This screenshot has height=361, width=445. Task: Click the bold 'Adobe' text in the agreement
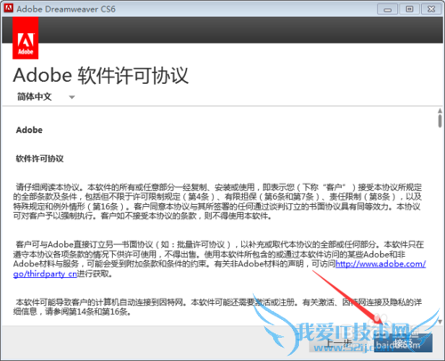point(29,130)
